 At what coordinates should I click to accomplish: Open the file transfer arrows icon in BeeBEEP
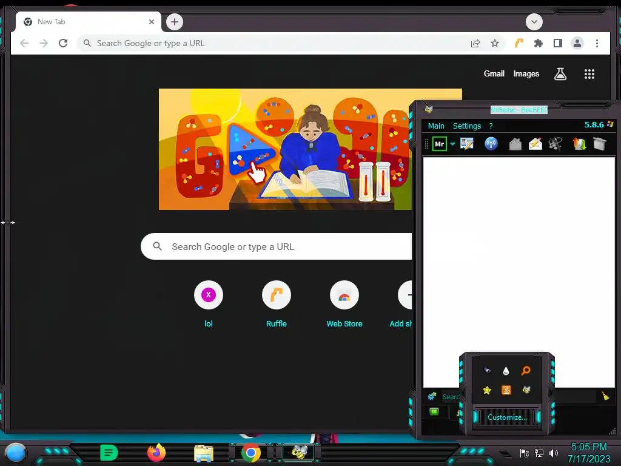pos(579,143)
